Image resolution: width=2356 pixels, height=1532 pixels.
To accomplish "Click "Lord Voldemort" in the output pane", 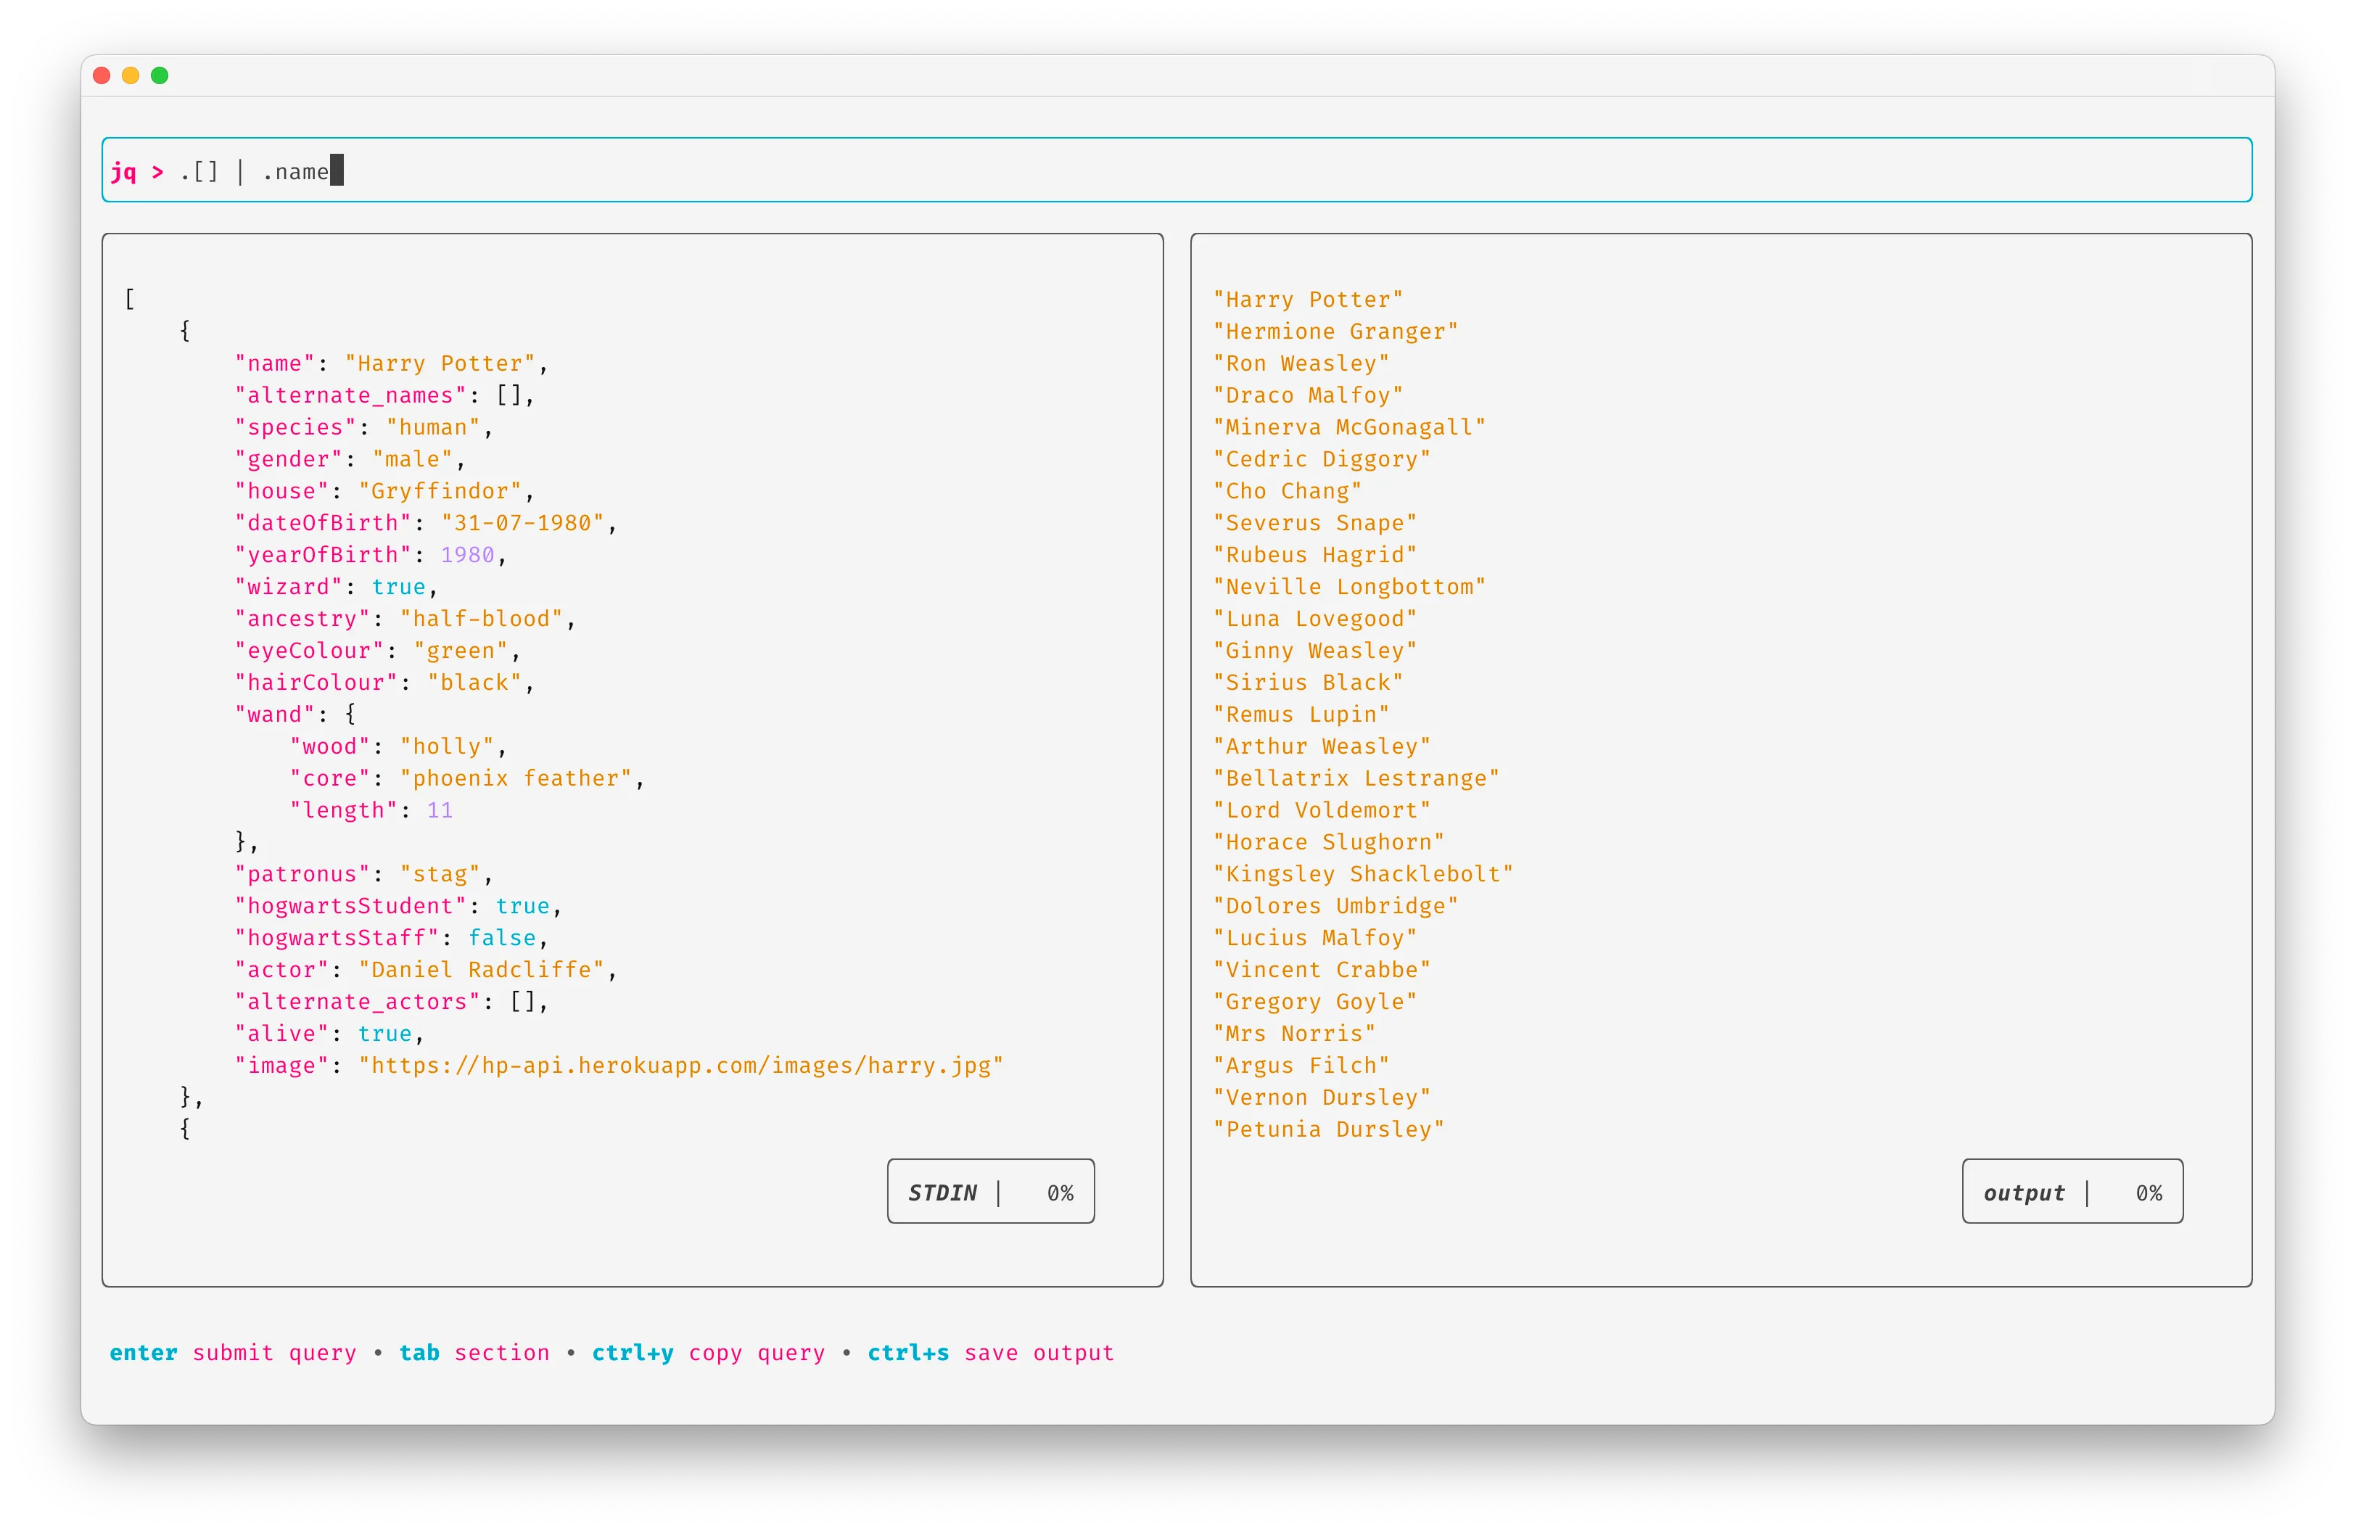I will [1322, 810].
